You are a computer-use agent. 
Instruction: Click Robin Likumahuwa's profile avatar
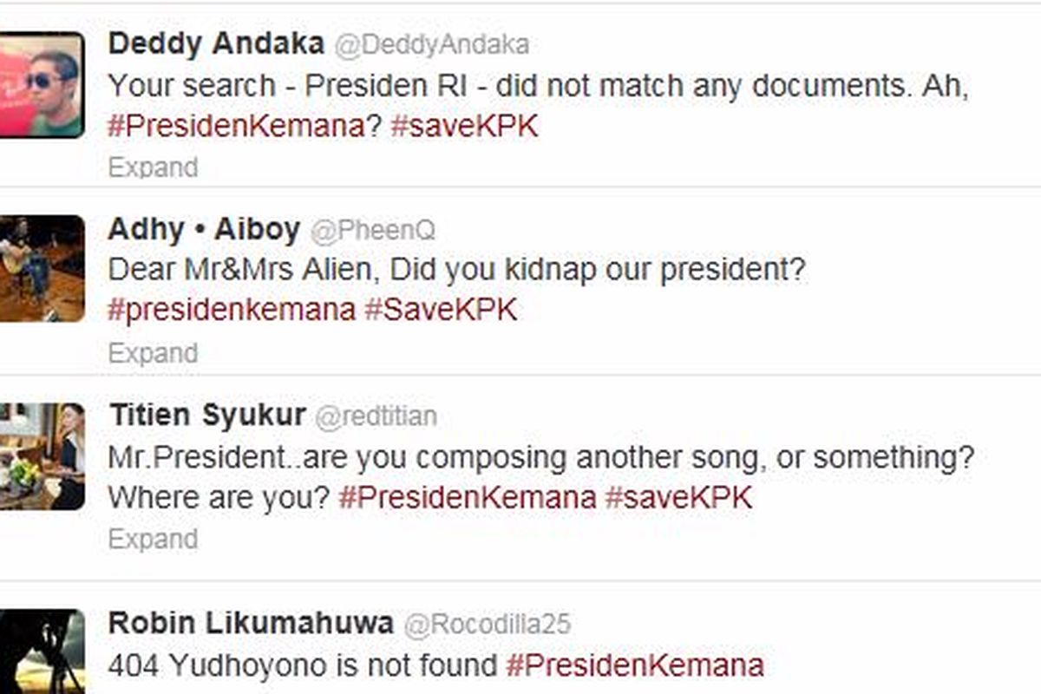[x=42, y=652]
